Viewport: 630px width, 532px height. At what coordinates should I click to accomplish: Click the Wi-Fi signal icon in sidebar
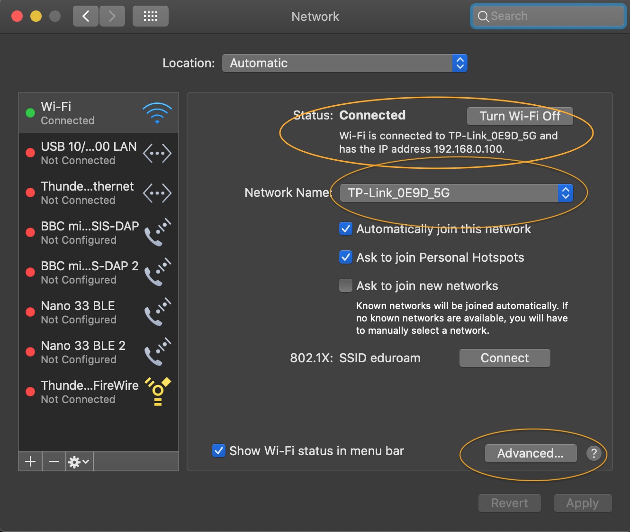click(x=157, y=113)
